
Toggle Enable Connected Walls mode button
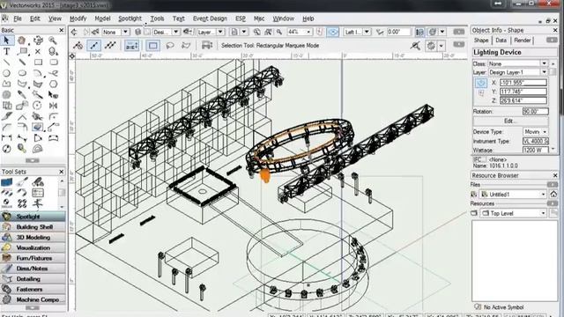(131, 45)
